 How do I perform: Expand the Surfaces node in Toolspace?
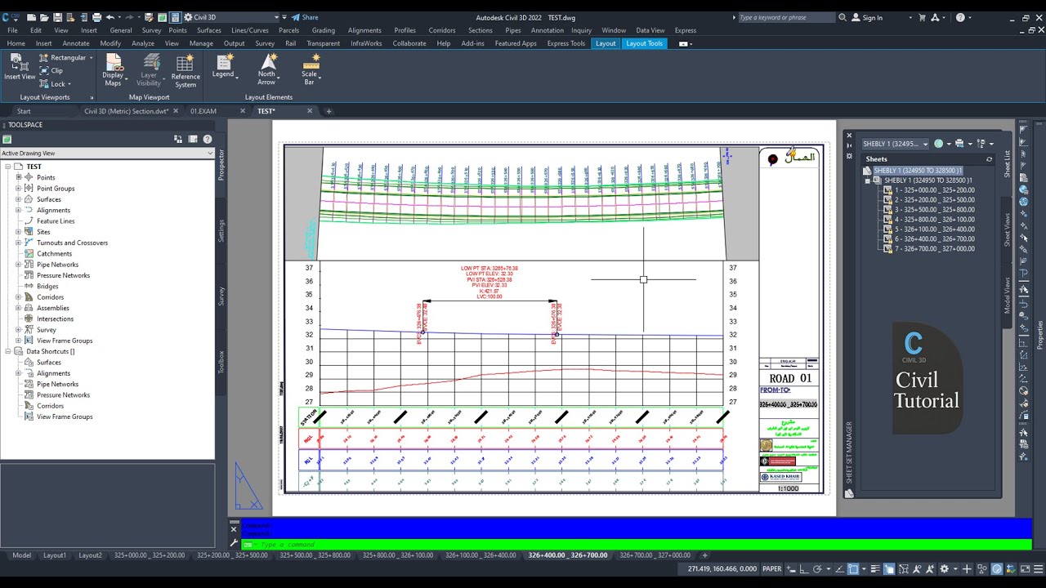[x=18, y=199]
